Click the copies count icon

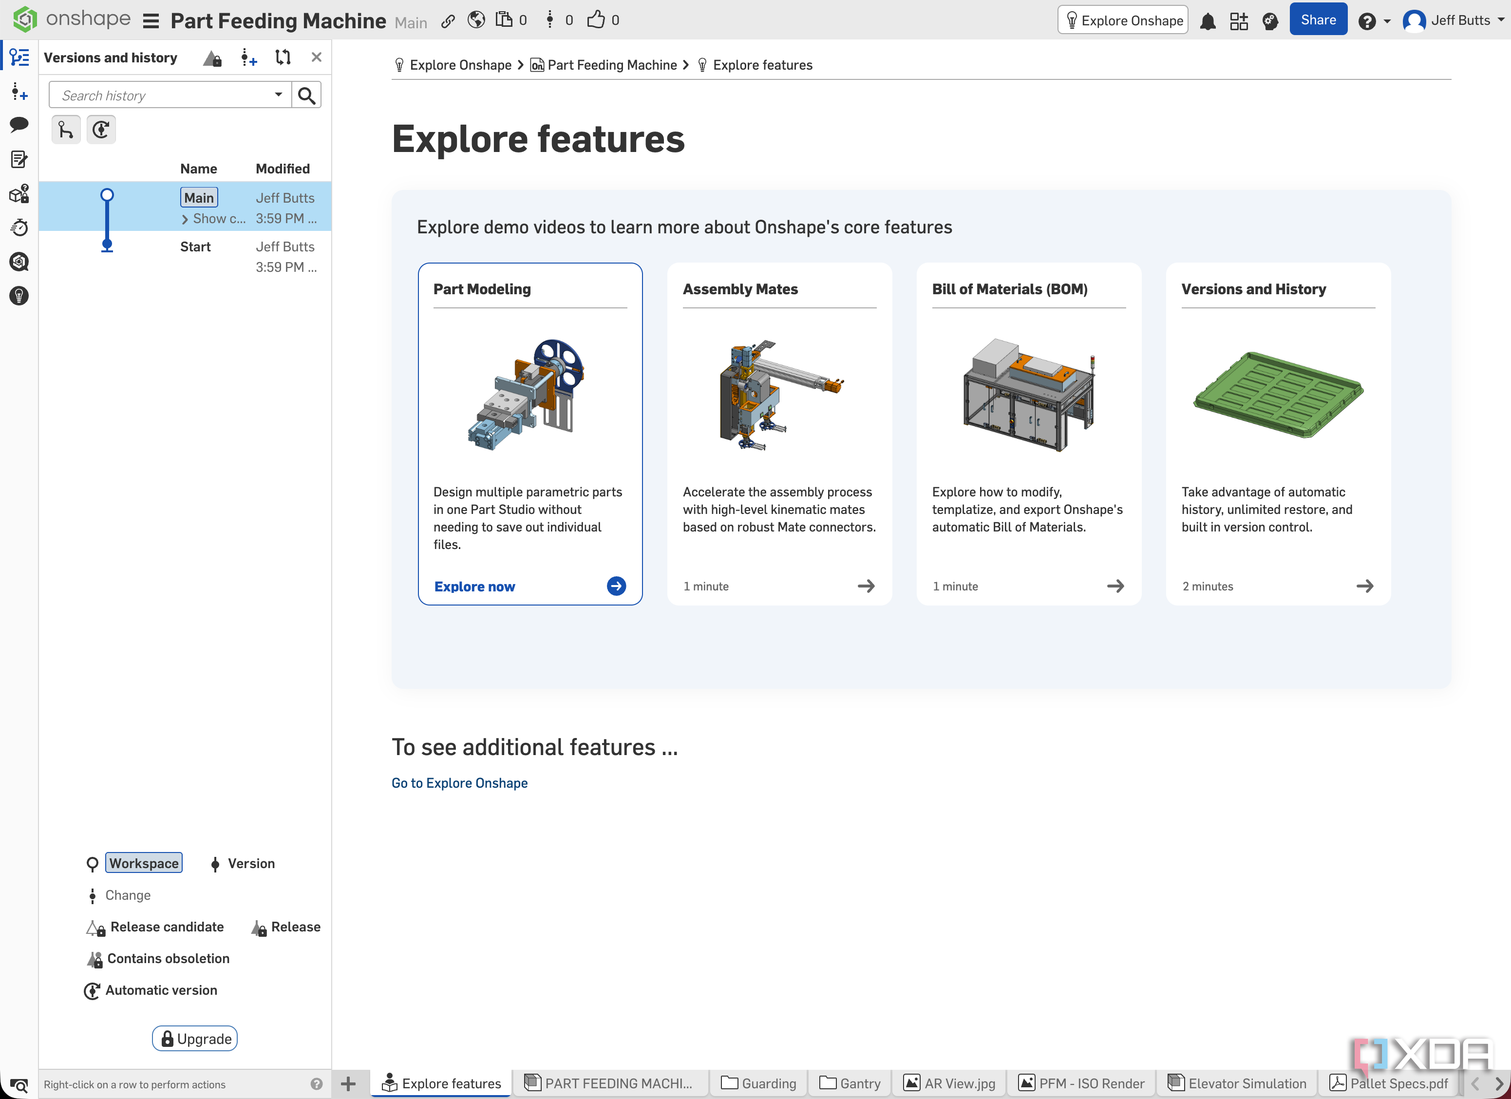click(504, 19)
